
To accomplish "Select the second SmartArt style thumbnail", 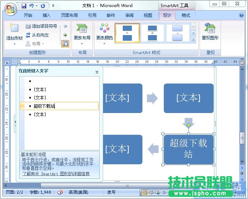I will tap(153, 33).
